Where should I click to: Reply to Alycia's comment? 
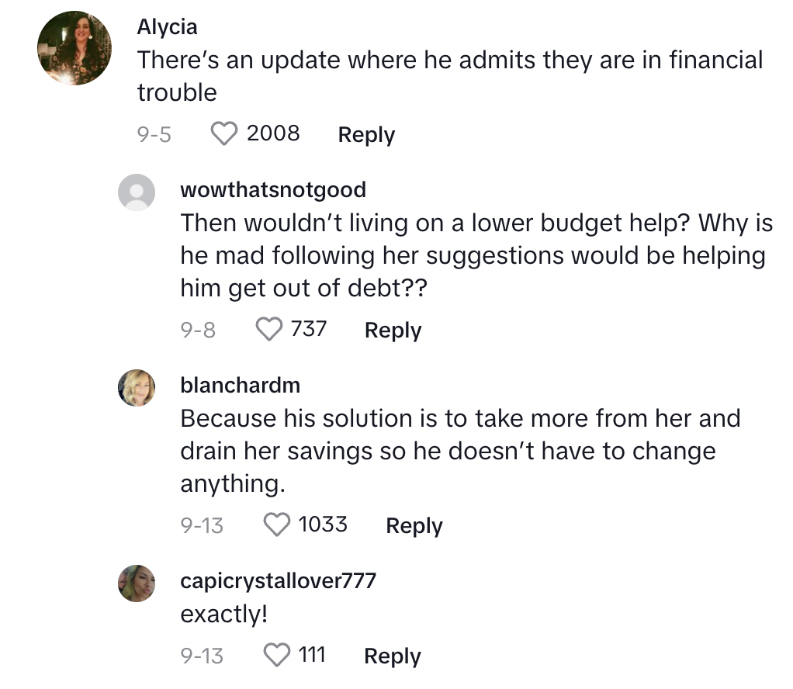(x=366, y=135)
